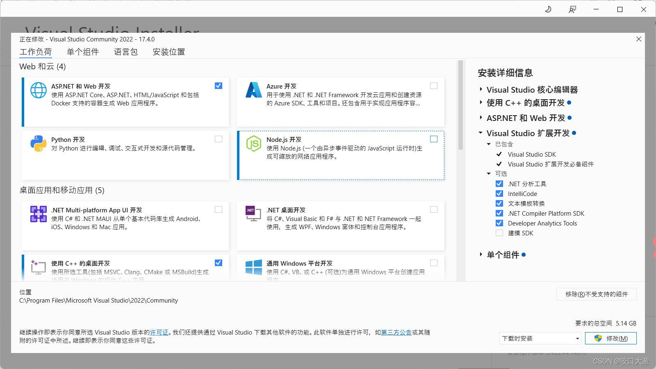Screen dimensions: 656x369
Task: Click the .NET desktop development icon
Action: click(253, 213)
